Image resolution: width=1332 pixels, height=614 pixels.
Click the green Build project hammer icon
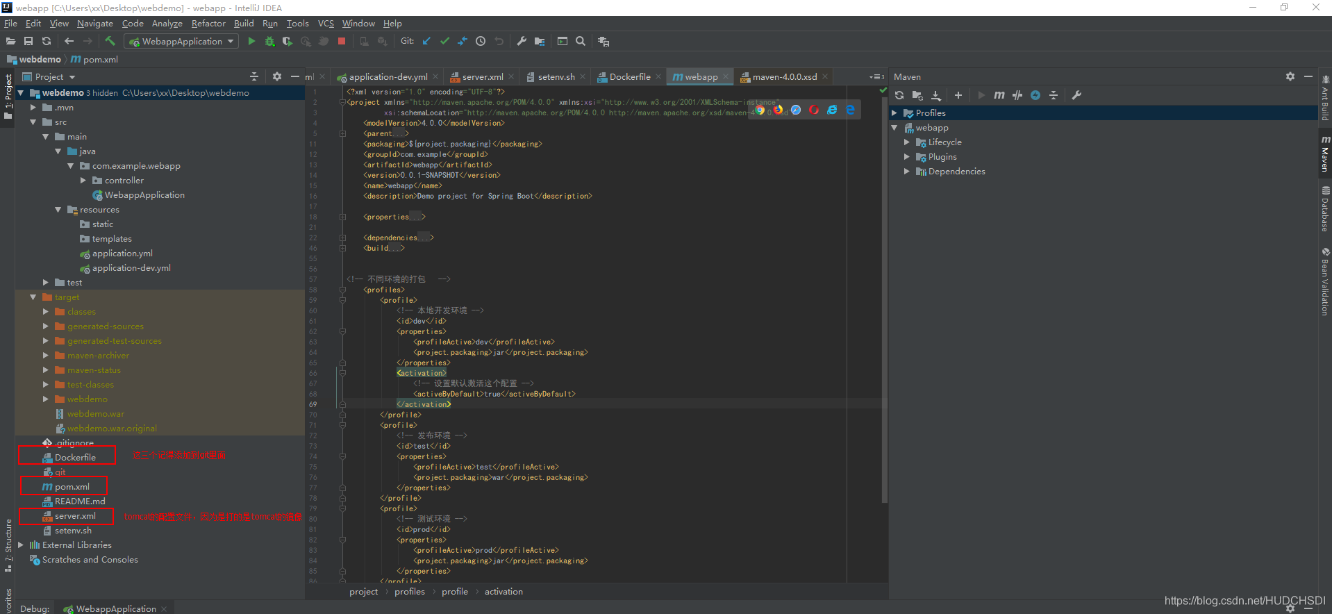pyautogui.click(x=110, y=42)
